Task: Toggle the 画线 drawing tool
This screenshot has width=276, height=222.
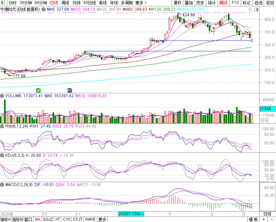Action: [x=223, y=3]
